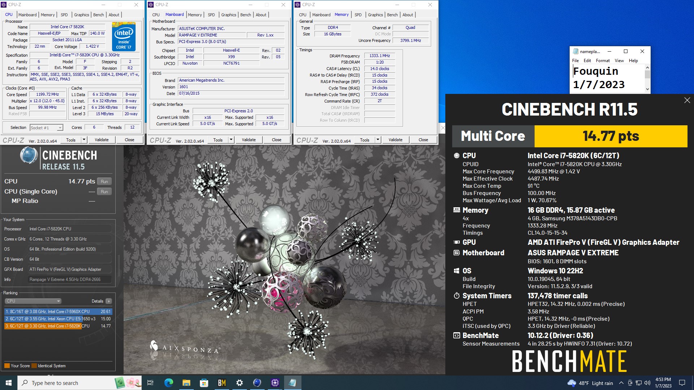Click the Notepad text area with Fouquin
Screen dimensions: 694x390
(608, 78)
